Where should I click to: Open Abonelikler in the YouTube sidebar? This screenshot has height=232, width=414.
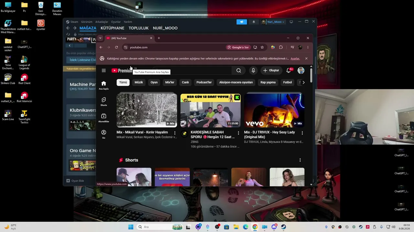pos(103,118)
